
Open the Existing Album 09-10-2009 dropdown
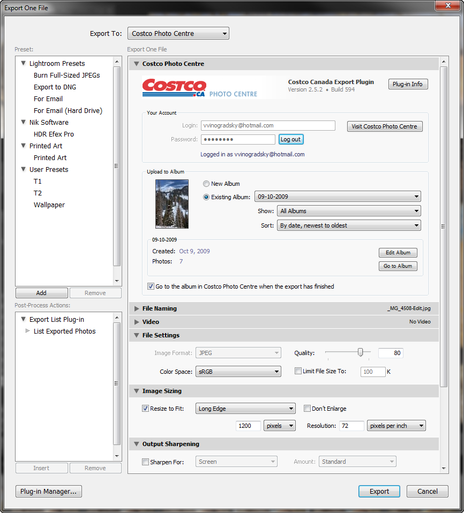(338, 197)
